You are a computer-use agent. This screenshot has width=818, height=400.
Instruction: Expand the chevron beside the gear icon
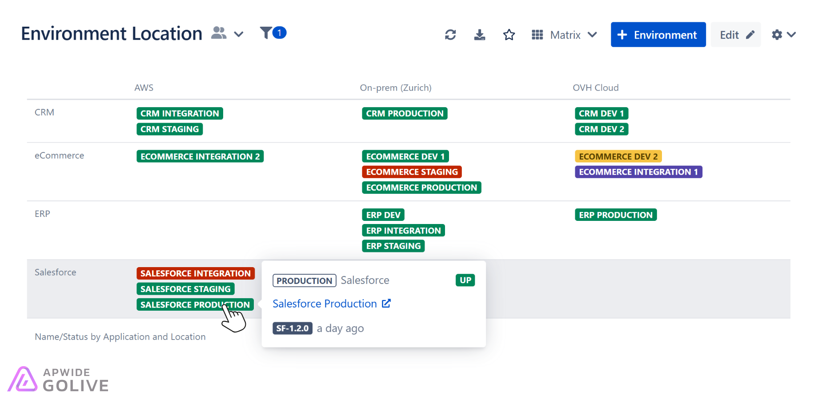(x=791, y=35)
